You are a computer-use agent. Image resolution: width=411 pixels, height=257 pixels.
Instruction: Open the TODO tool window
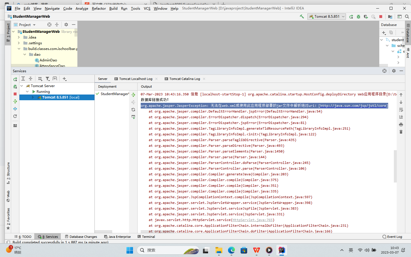coord(23,237)
